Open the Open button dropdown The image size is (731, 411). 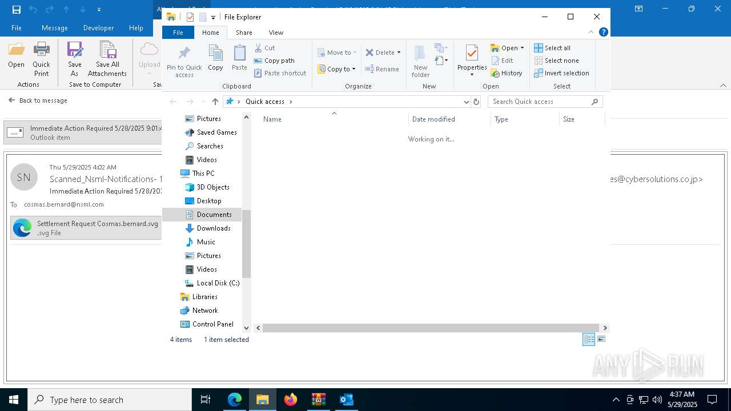point(522,48)
